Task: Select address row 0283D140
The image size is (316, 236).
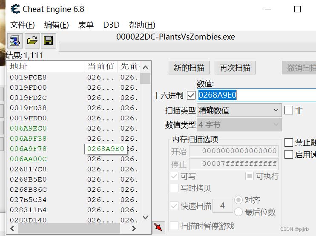Action: coord(73,220)
